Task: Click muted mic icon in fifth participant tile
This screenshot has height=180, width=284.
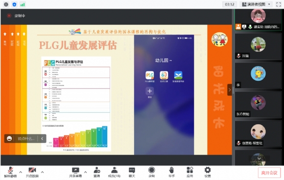Action: point(239,143)
